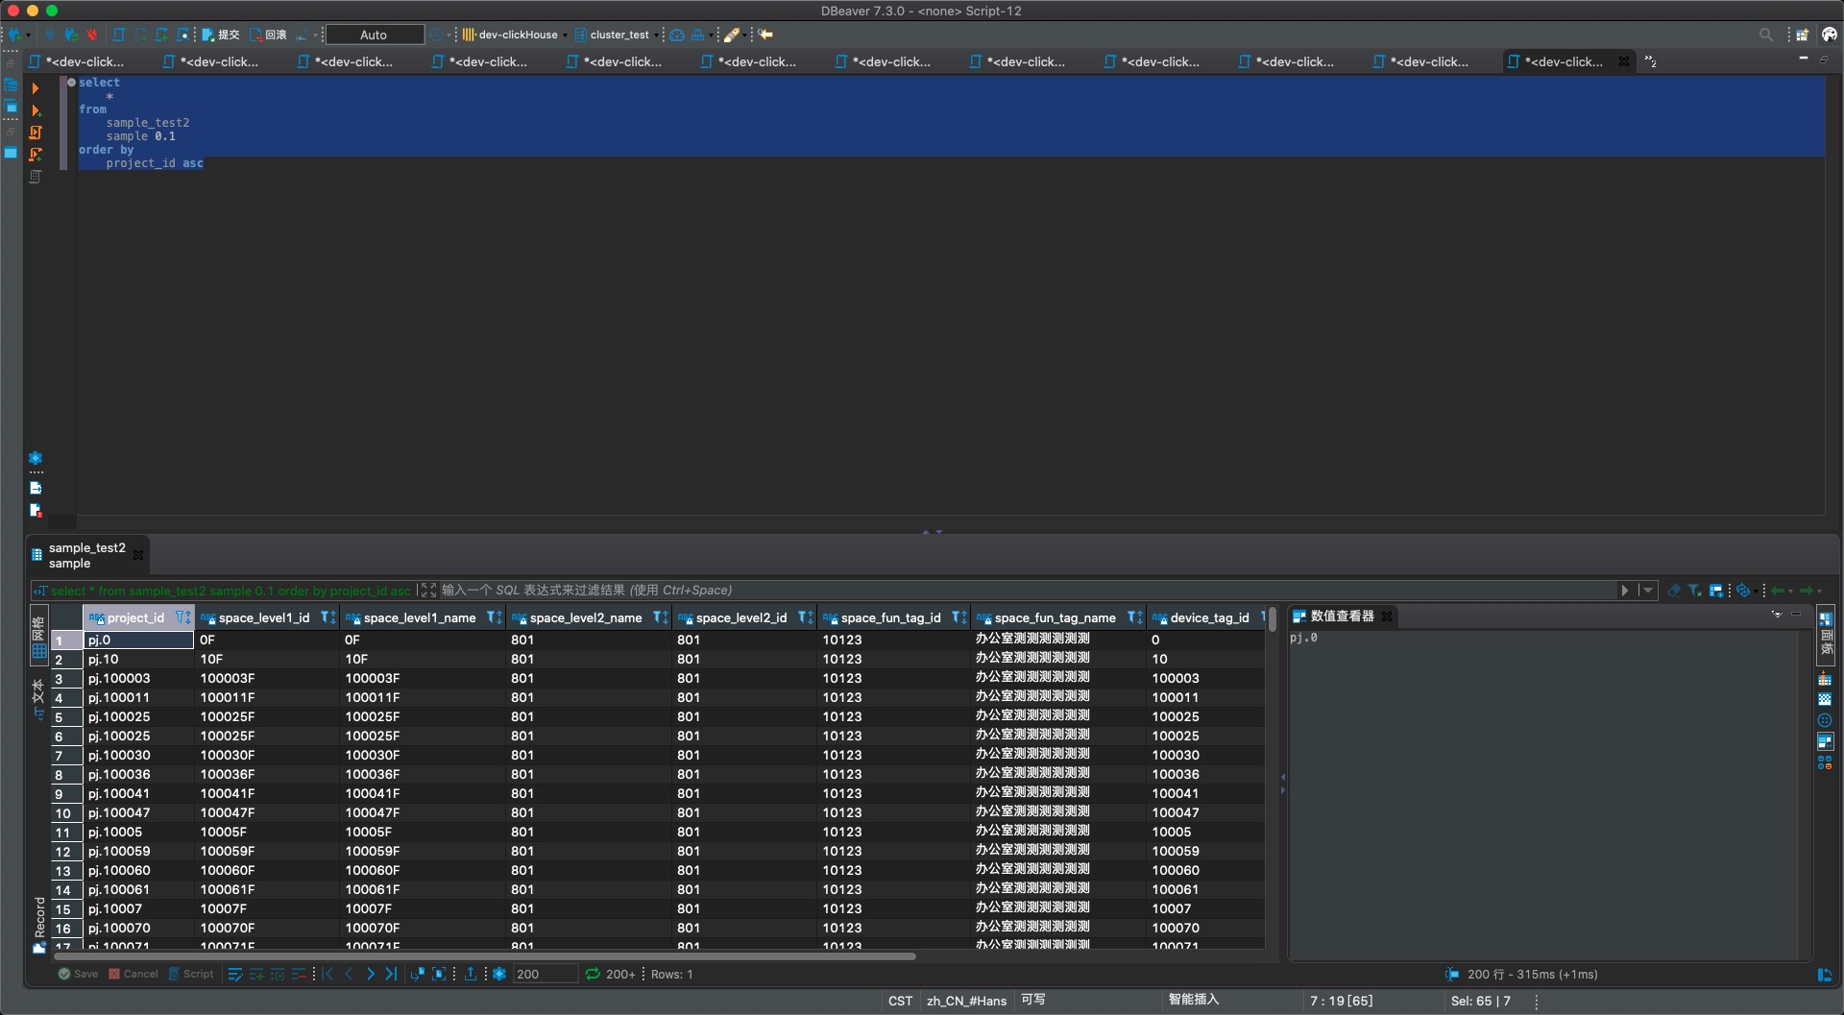The image size is (1844, 1015).
Task: Click the remove filters eraser icon
Action: point(1674,591)
